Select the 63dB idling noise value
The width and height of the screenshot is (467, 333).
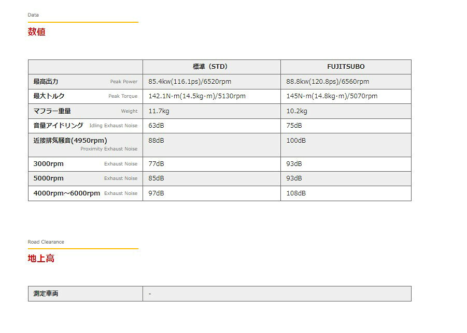156,126
